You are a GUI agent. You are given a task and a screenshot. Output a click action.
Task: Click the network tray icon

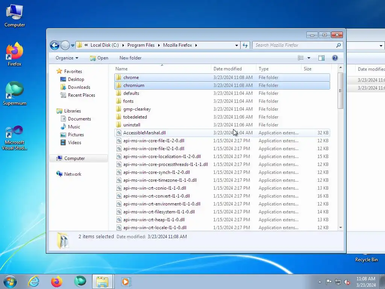click(338, 282)
